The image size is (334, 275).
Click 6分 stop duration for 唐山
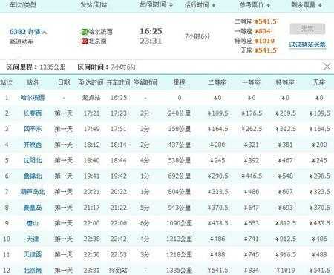point(145,223)
